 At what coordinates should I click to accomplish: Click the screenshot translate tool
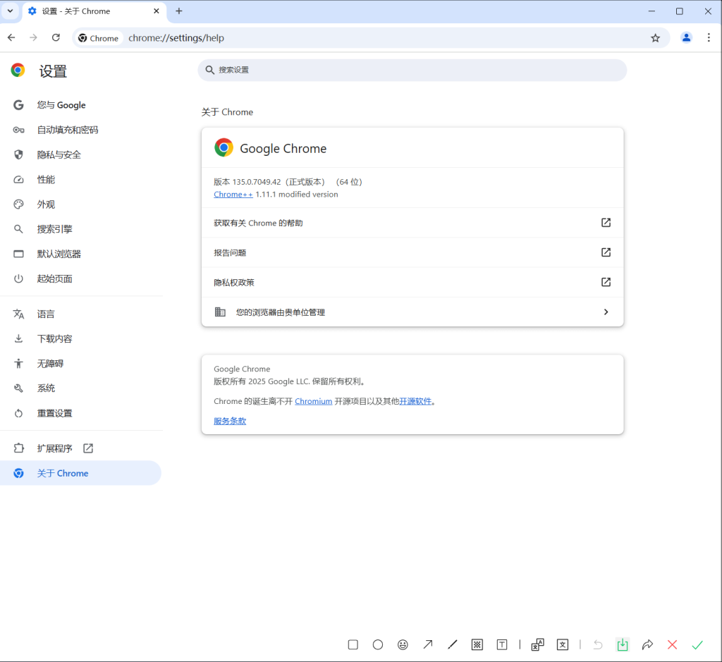[x=538, y=644]
